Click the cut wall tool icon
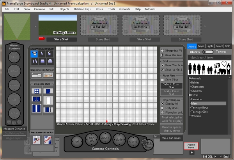This screenshot has height=160, width=234. point(36,140)
